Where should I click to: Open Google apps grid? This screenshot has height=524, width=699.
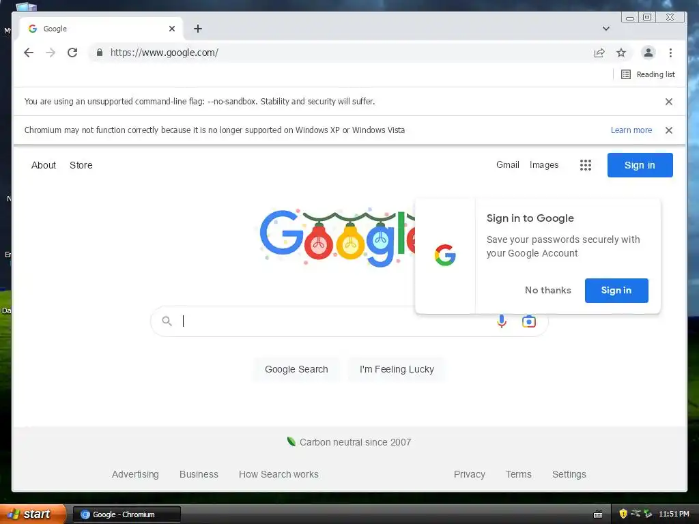(585, 165)
